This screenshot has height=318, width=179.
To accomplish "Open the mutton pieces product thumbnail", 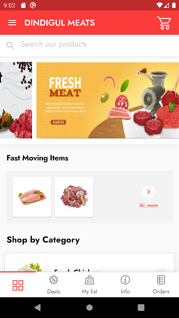I will (74, 197).
